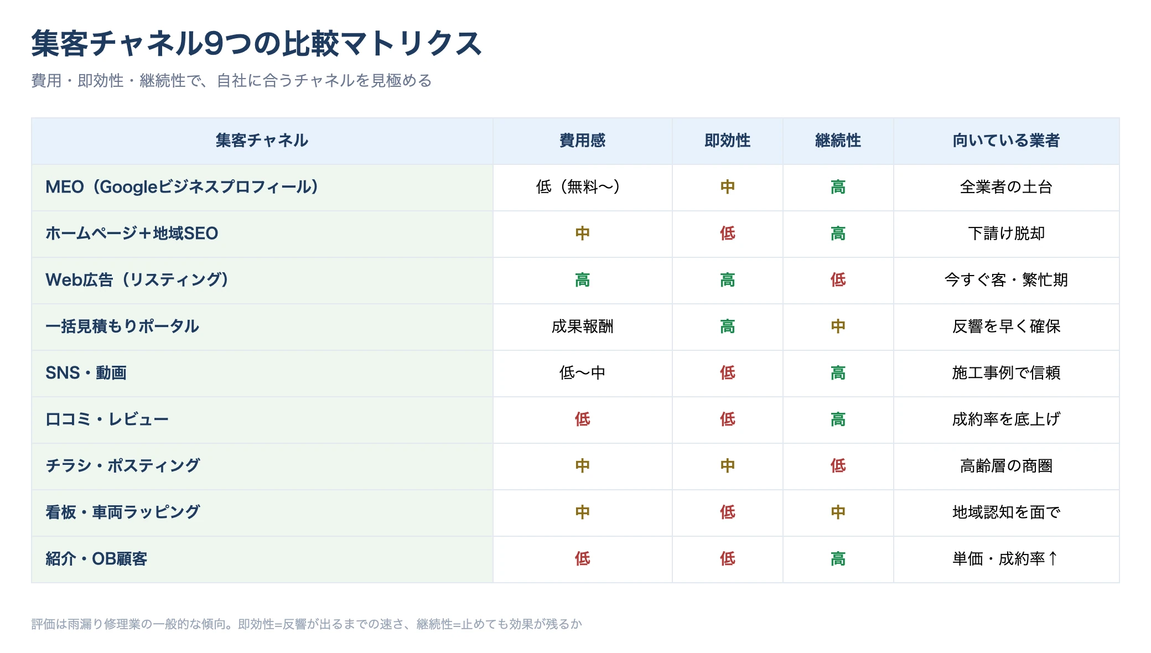The image size is (1151, 653).
Task: Click 費用感 value 低 in 口コミ・レビュー row
Action: (x=582, y=419)
